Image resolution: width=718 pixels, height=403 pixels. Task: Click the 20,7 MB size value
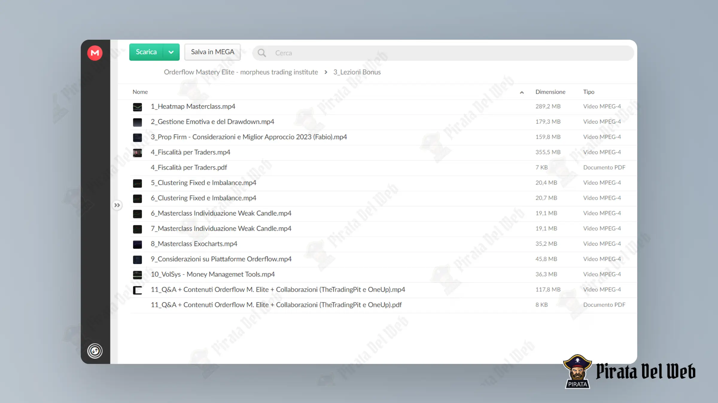pyautogui.click(x=546, y=198)
